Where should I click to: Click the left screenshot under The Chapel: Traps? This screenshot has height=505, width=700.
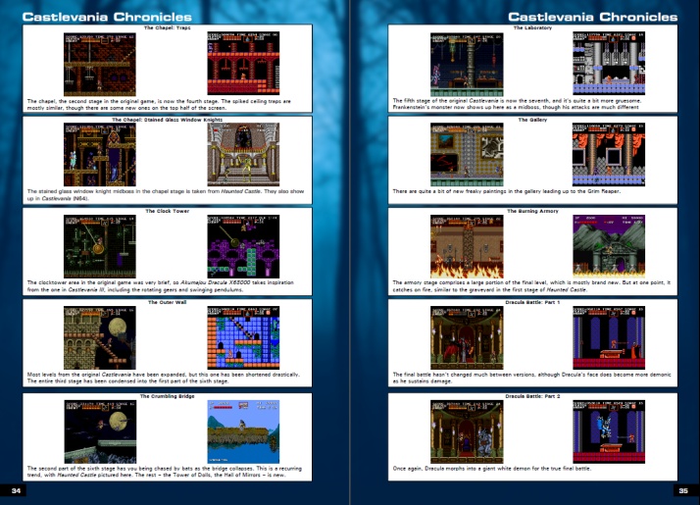[x=100, y=63]
